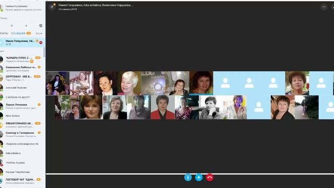This screenshot has width=334, height=188.
Task: Add participants with the blue plus button
Action: (x=199, y=178)
